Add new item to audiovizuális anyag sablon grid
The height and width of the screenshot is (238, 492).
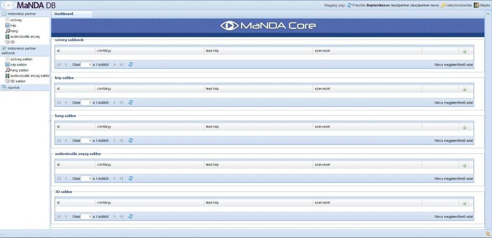(x=464, y=165)
